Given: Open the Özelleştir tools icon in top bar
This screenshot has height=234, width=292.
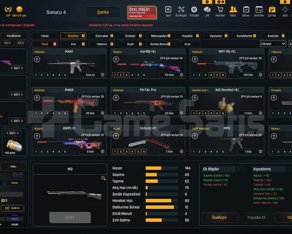Looking at the screenshot, I should click(181, 9).
